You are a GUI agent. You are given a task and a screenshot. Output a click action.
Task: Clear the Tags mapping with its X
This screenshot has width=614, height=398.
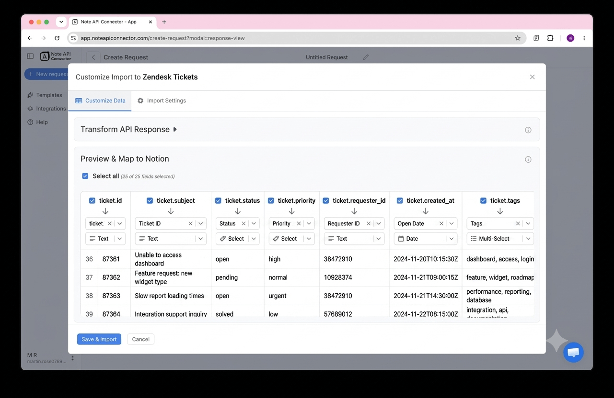[518, 223]
